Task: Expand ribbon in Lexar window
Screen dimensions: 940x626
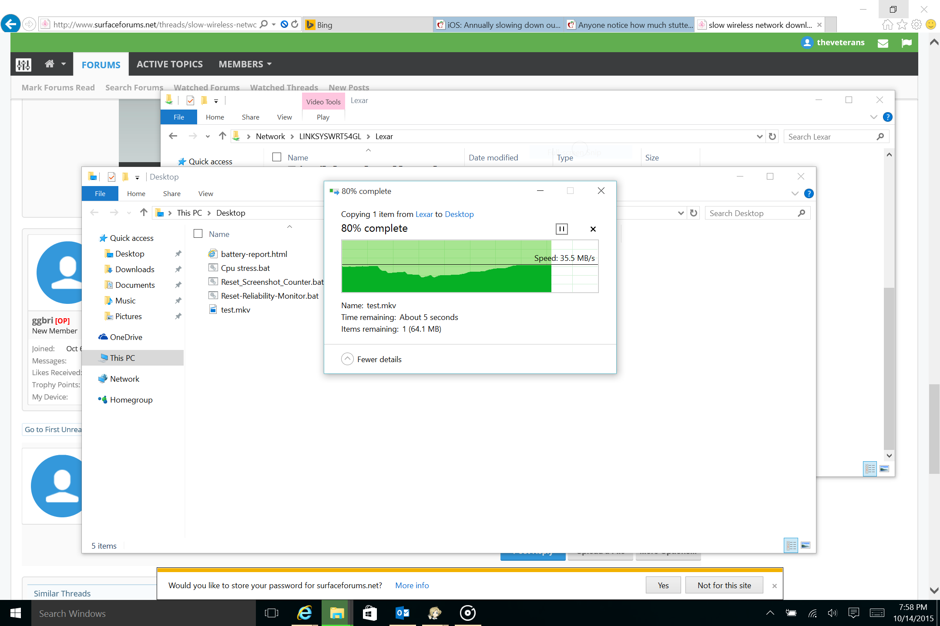Action: (x=874, y=117)
